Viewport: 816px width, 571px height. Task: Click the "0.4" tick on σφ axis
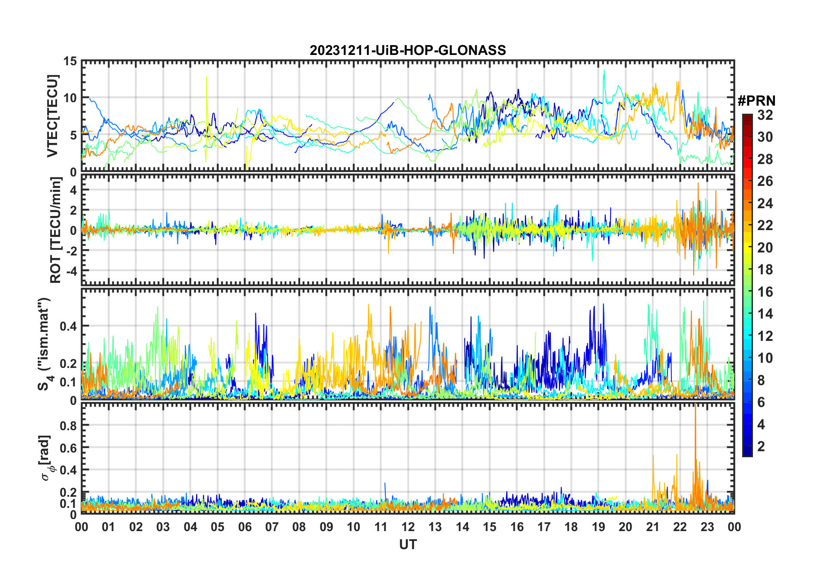[69, 470]
